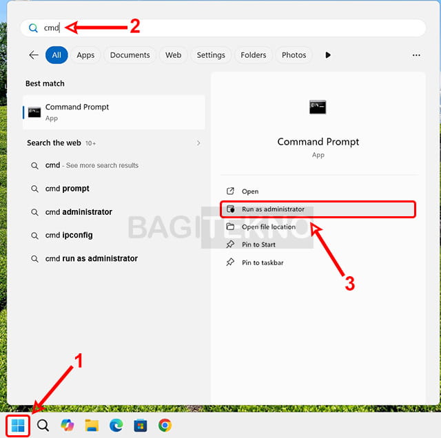441x438 pixels.
Task: Click the Pin to Start pin icon
Action: [x=230, y=244]
